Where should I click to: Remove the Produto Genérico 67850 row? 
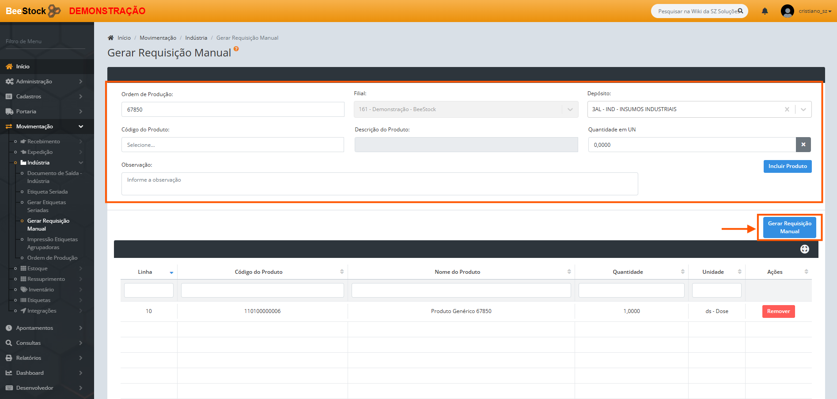click(778, 311)
